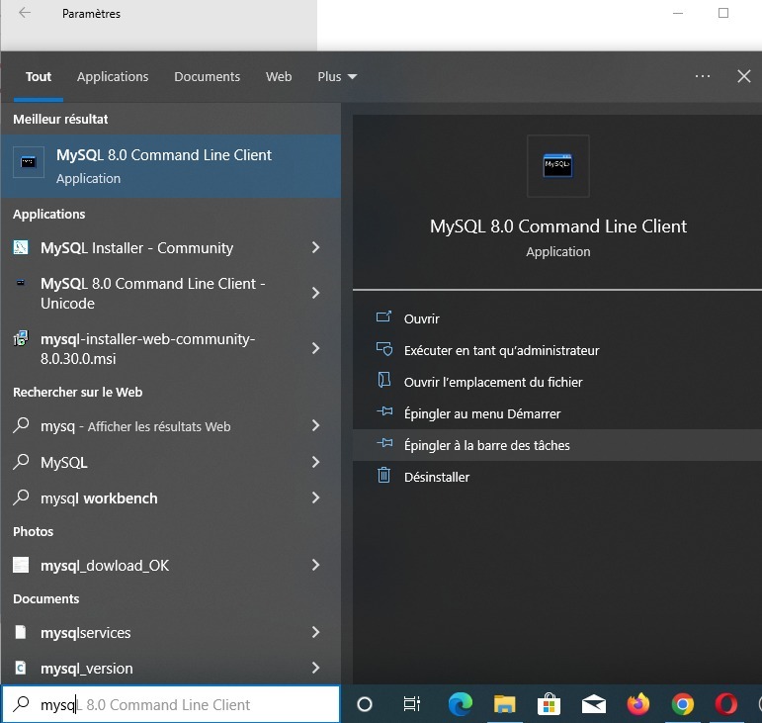This screenshot has height=723, width=762.
Task: Expand MySQL Installer - Community chevron
Action: pos(316,247)
